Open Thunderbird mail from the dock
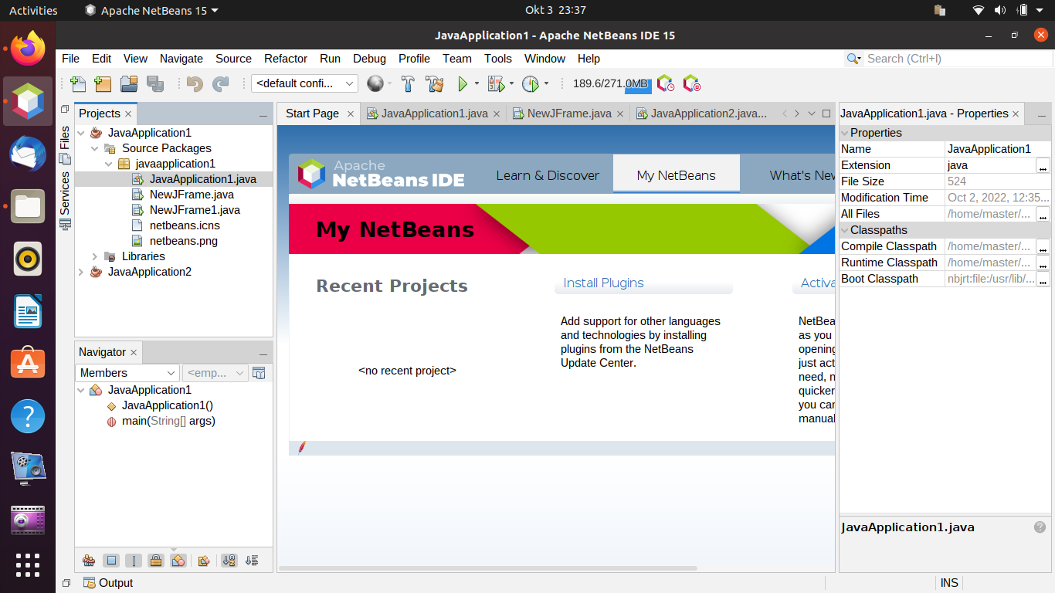The width and height of the screenshot is (1055, 593). (28, 154)
